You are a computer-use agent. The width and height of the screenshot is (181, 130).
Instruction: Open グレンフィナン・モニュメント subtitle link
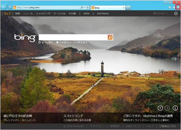(19, 120)
